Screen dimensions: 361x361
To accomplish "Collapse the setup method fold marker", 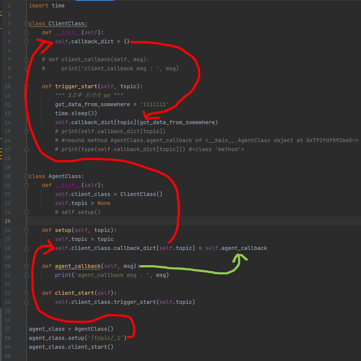I will 27,230.
